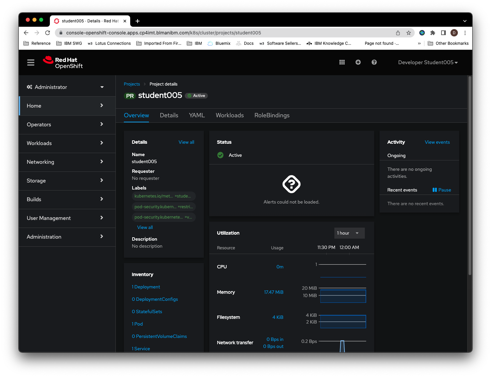Viewport: 491px width, 377px height.
Task: Open the application launcher grid icon
Action: point(342,62)
